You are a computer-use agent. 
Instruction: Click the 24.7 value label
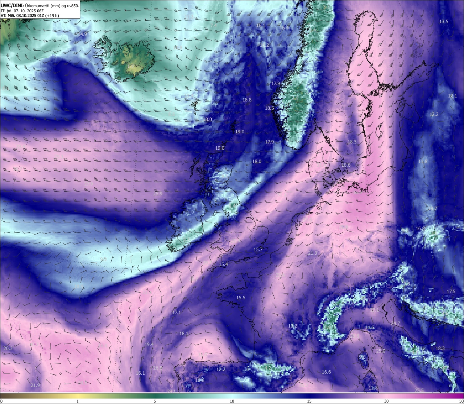coord(395,324)
